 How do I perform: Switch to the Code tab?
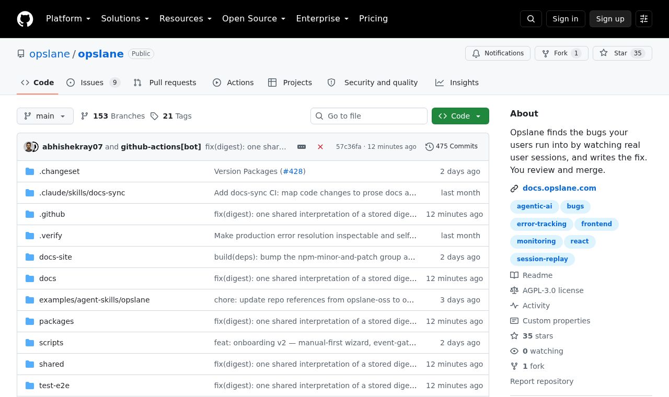(38, 83)
